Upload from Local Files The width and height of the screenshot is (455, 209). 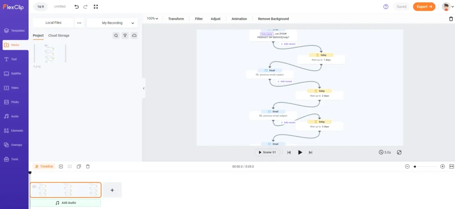coord(53,23)
